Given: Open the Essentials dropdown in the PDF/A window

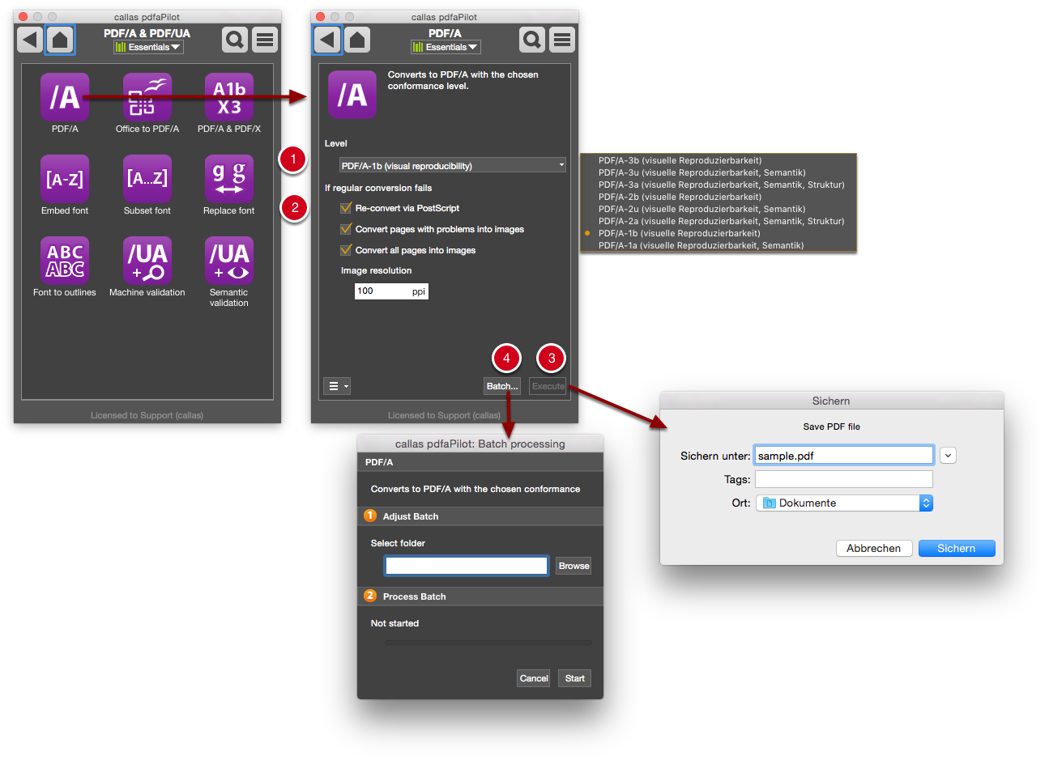Looking at the screenshot, I should [x=446, y=47].
